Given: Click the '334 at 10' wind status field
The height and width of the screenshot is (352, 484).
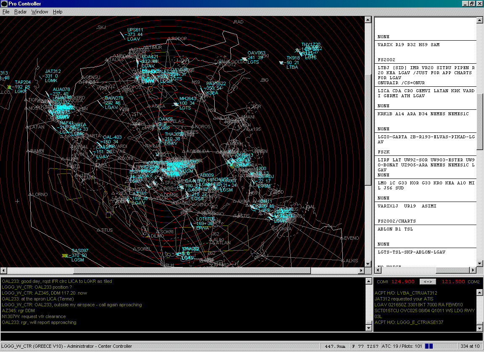Looking at the screenshot, I should point(470,346).
